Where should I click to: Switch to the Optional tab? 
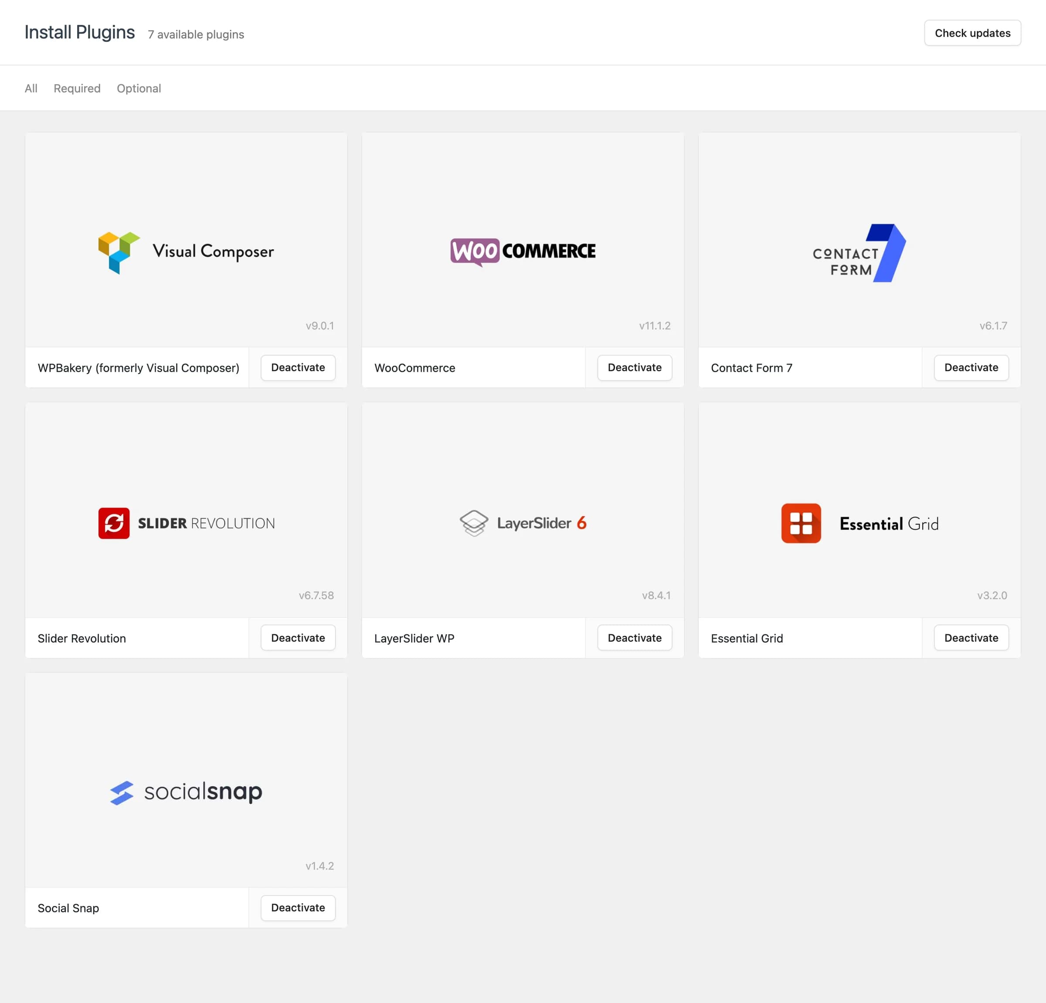[139, 88]
